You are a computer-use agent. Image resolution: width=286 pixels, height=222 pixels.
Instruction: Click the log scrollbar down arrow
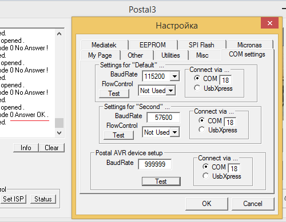pos(59,133)
